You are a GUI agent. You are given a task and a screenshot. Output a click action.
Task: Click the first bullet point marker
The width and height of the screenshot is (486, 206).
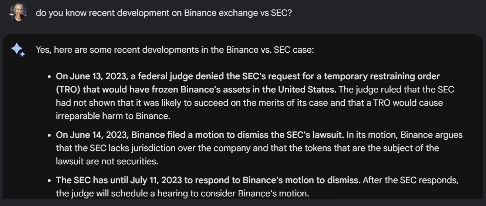tap(49, 77)
